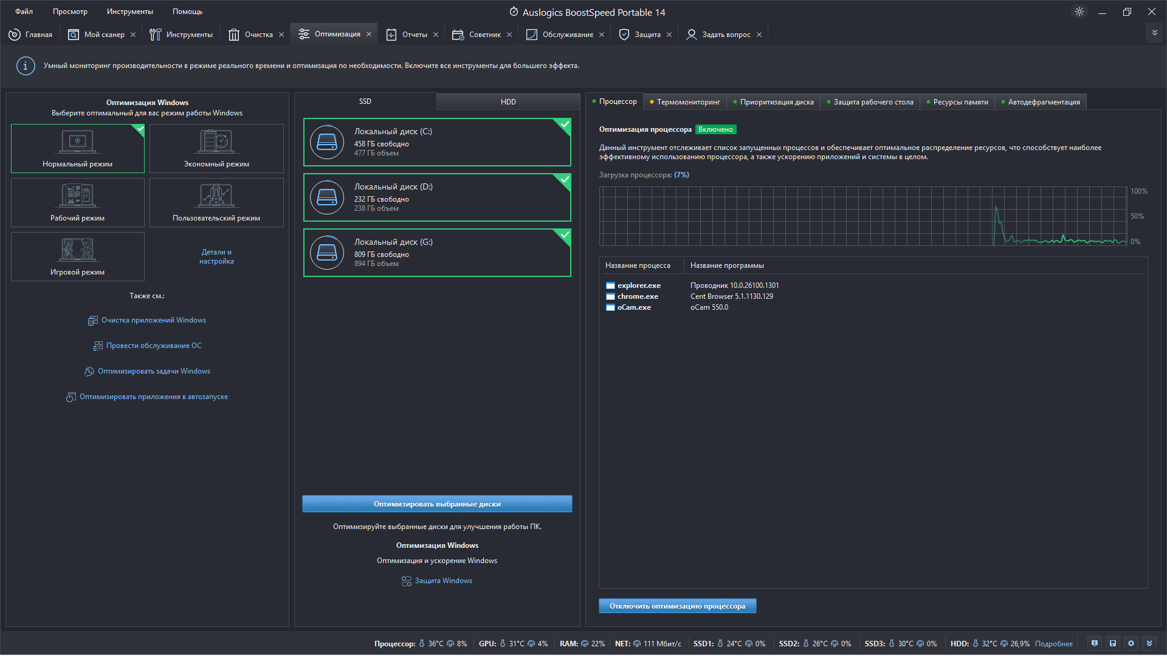Toggle selection of Локальный диск (D:)
The width and height of the screenshot is (1167, 656).
point(437,197)
